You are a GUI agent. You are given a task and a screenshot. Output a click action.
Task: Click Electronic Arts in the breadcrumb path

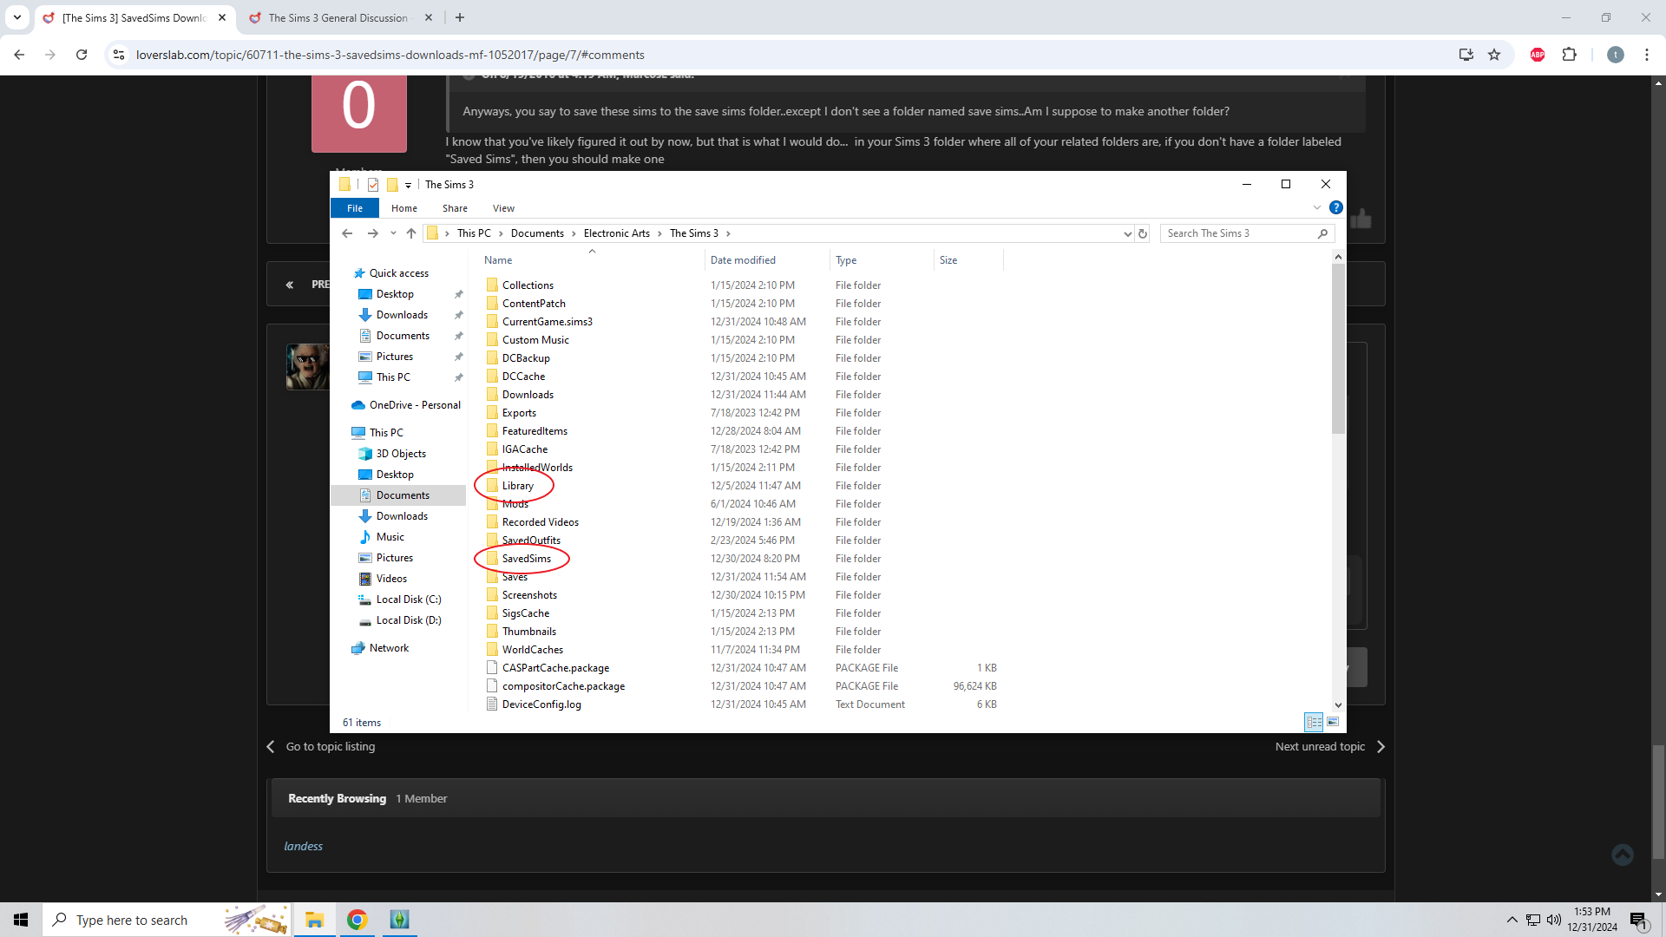[616, 233]
